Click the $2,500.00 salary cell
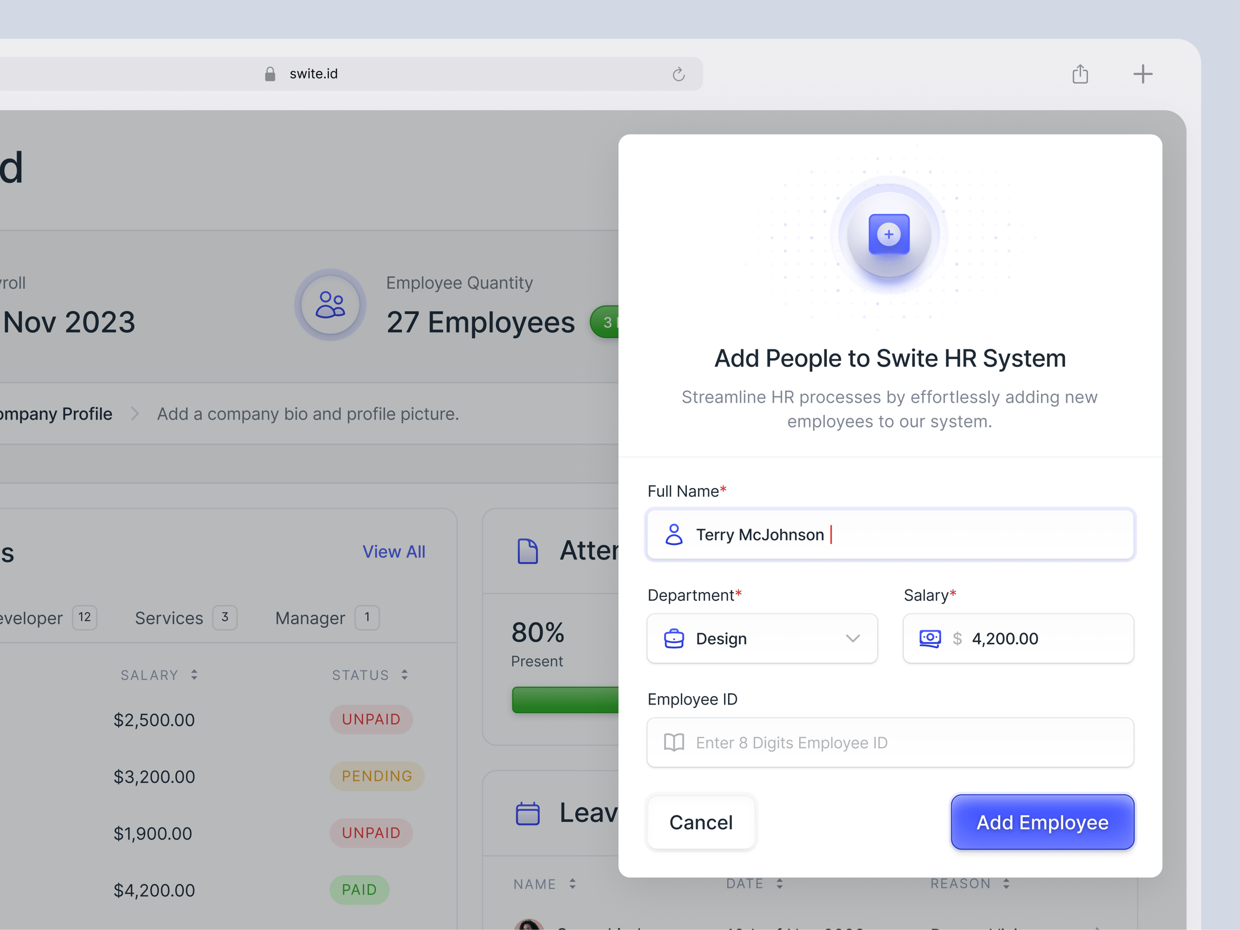Image resolution: width=1240 pixels, height=930 pixels. pos(154,720)
